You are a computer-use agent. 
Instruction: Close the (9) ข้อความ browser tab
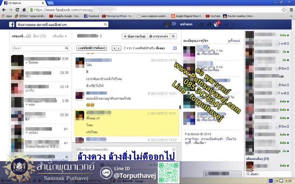43,3
